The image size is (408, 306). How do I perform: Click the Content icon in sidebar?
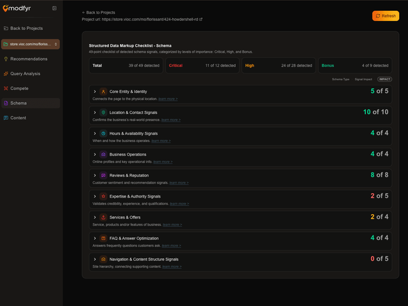pyautogui.click(x=6, y=118)
